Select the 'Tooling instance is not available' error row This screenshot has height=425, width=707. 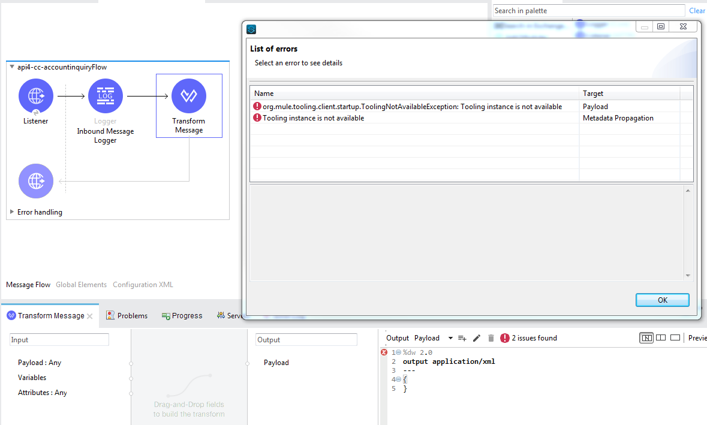point(471,117)
